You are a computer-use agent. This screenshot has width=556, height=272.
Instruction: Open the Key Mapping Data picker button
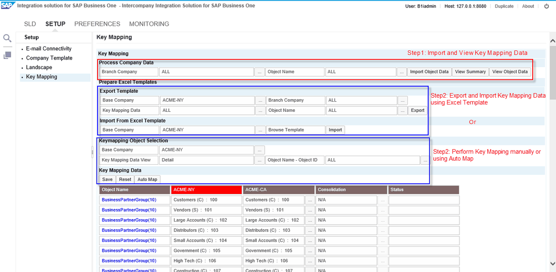260,111
